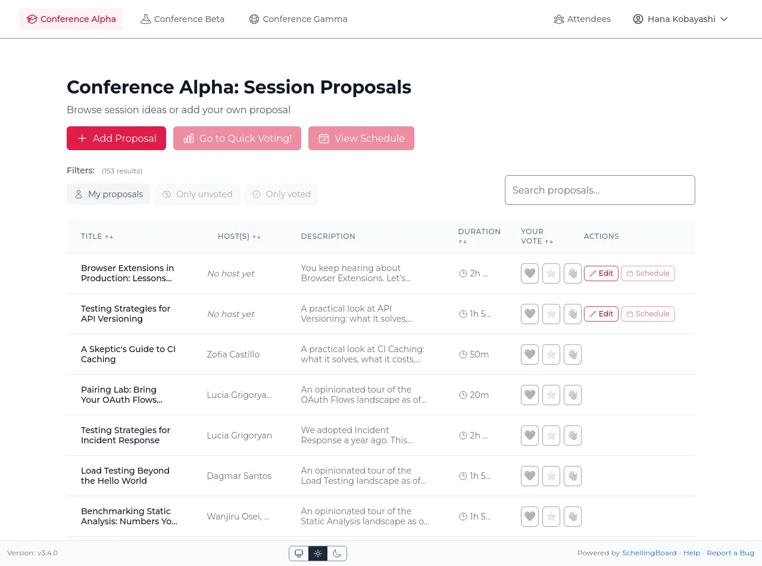762x566 pixels.
Task: Sort proposals by Duration column
Action: click(479, 237)
